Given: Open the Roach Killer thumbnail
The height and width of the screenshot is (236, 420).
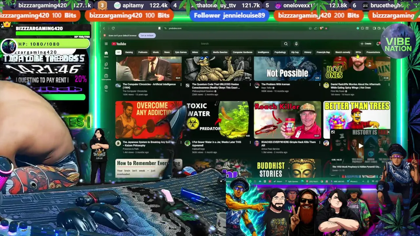Looking at the screenshot, I should [x=287, y=120].
